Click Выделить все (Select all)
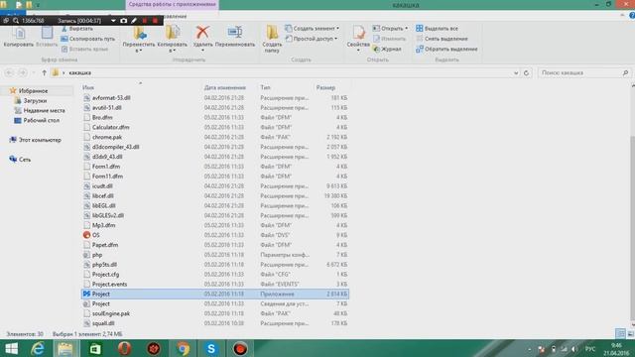 click(x=437, y=29)
